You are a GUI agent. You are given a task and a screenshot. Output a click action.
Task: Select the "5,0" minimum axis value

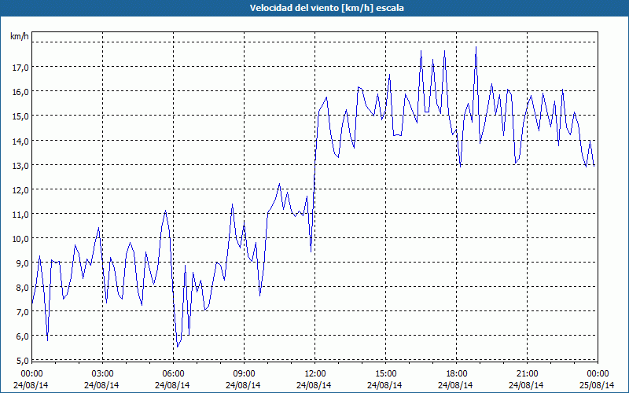click(22, 361)
